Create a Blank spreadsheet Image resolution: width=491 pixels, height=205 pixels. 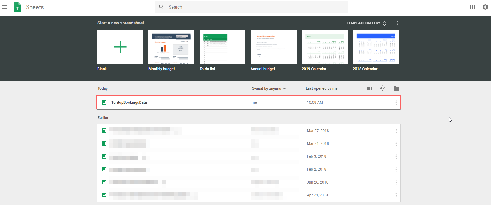coord(120,47)
